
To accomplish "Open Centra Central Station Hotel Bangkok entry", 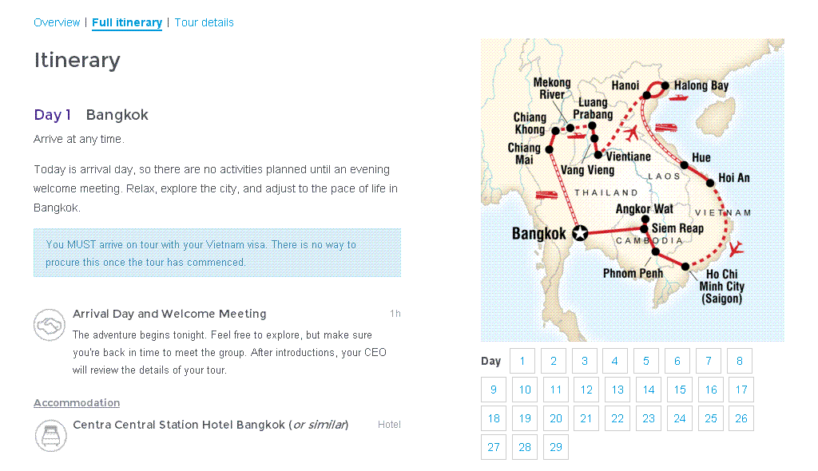I will pos(210,425).
